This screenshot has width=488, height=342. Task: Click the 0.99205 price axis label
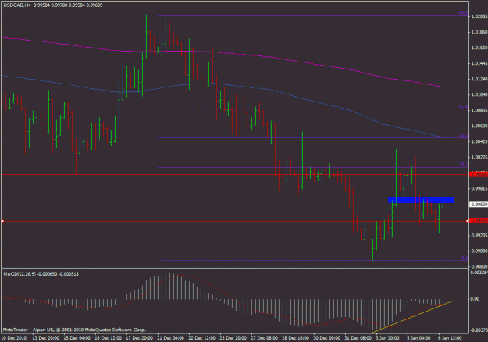[479, 235]
